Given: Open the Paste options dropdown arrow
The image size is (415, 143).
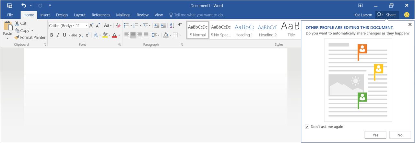Looking at the screenshot, I should [7, 39].
